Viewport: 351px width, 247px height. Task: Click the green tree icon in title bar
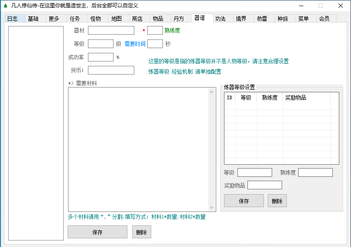pyautogui.click(x=6, y=6)
